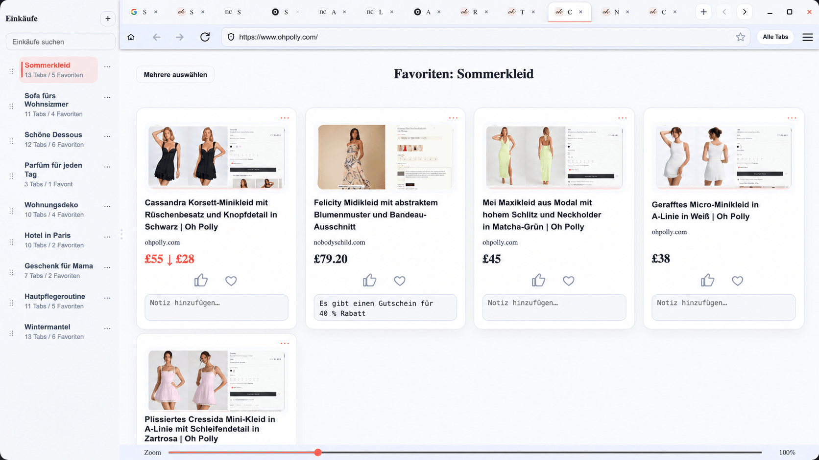Image resolution: width=819 pixels, height=460 pixels.
Task: Open the Wohnungsdeko shopping list
Action: [x=54, y=209]
